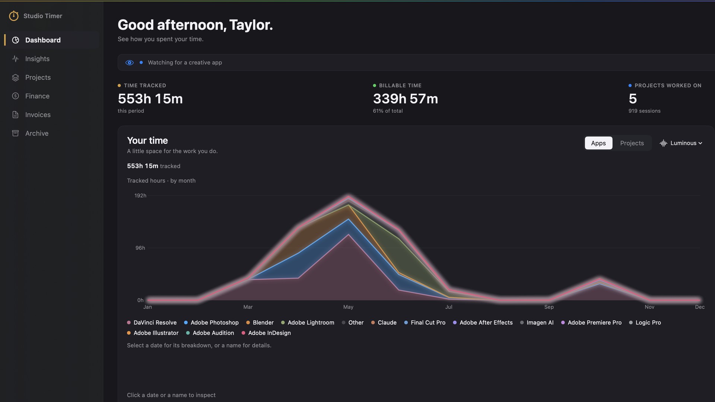The width and height of the screenshot is (715, 402).
Task: Click the Archive box icon in sidebar
Action: coord(15,133)
